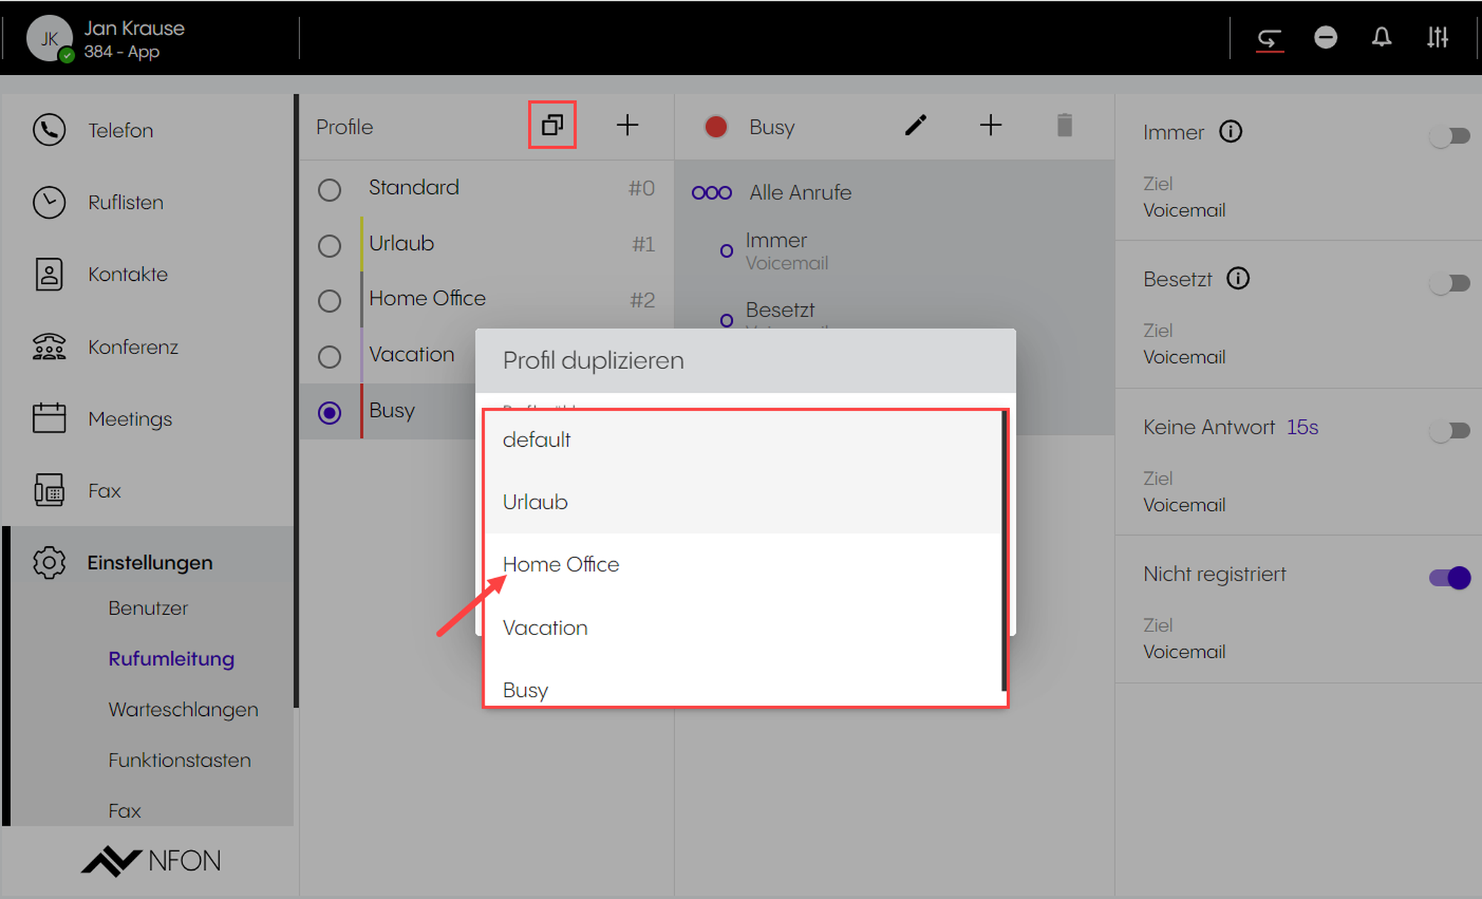Enable the Immer forwarding toggle
The width and height of the screenshot is (1482, 899).
click(1449, 136)
